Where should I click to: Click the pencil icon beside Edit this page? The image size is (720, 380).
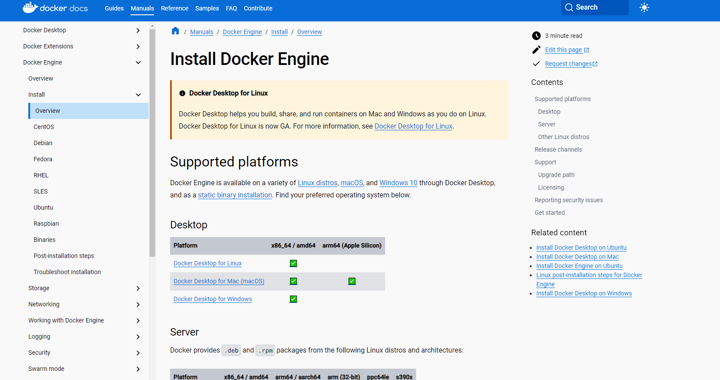pyautogui.click(x=536, y=50)
